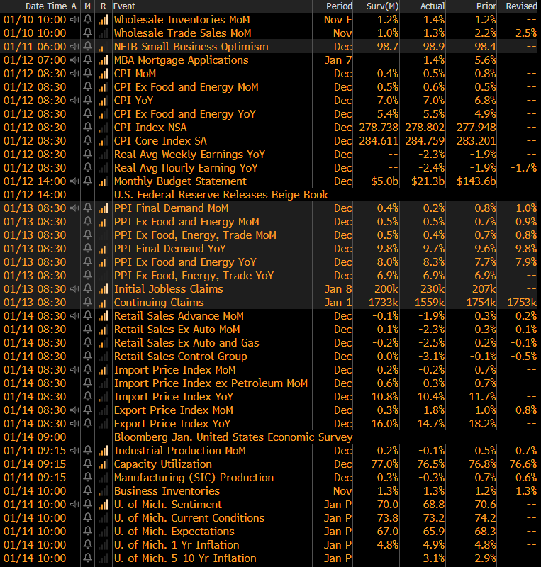Click the speaker icon for PPI Final Demand MoM
This screenshot has height=567, width=541.
(x=74, y=208)
